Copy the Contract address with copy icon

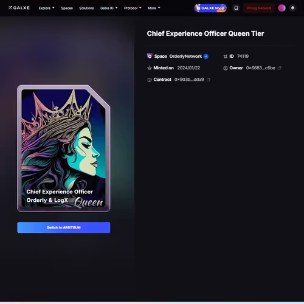click(x=209, y=80)
